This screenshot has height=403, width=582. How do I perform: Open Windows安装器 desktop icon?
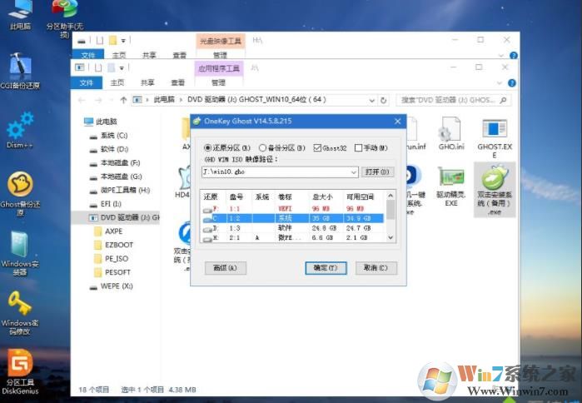(20, 253)
